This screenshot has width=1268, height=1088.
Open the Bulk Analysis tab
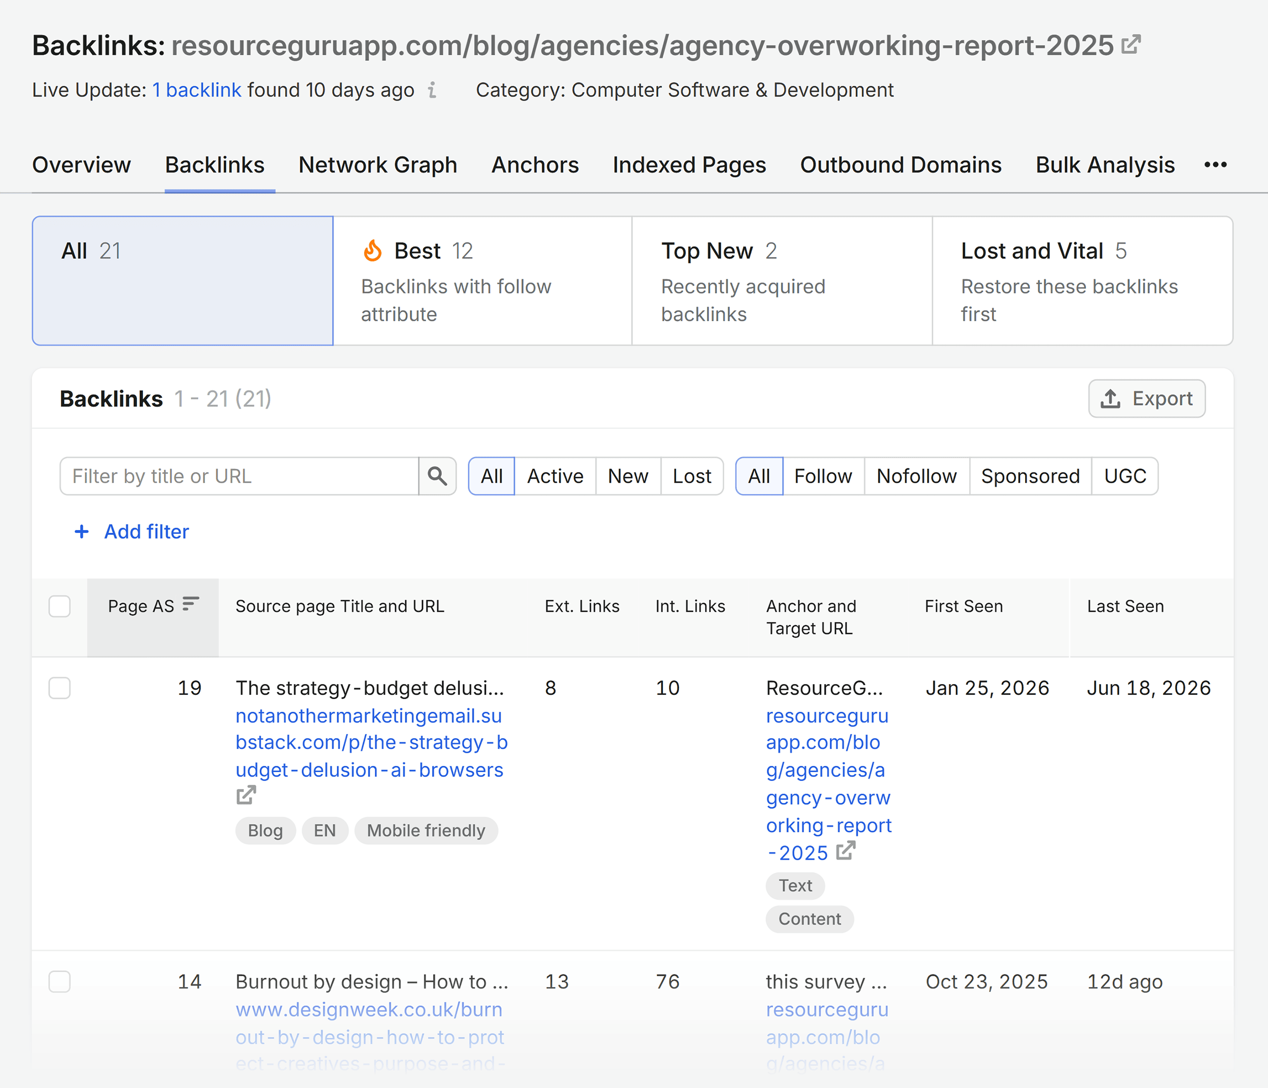[1105, 165]
